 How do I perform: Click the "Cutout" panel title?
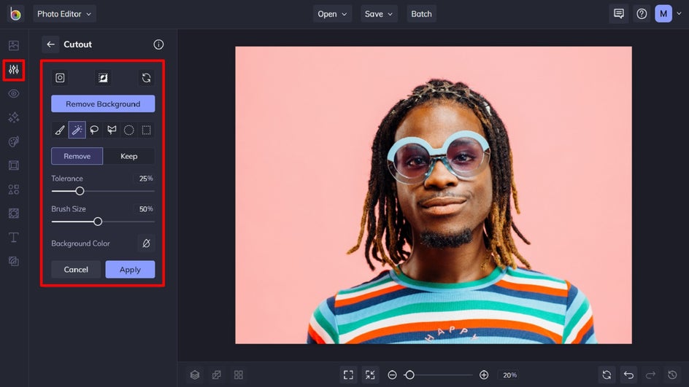click(x=78, y=44)
